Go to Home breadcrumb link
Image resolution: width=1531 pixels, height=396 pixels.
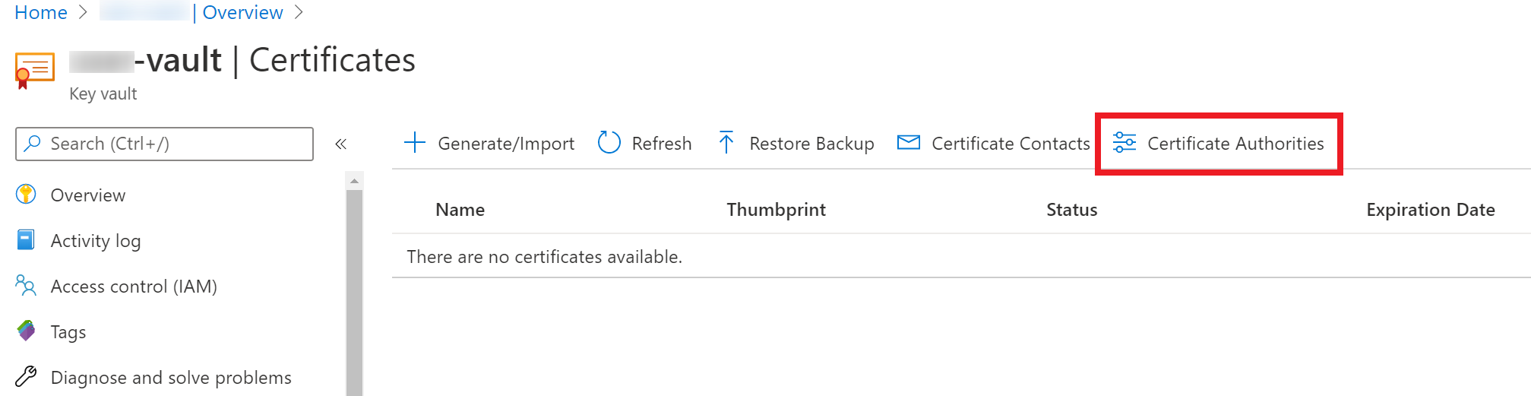tap(41, 12)
